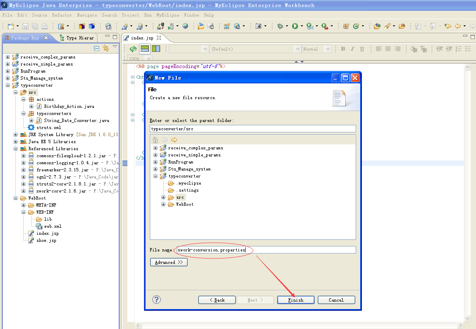This screenshot has width=476, height=329.
Task: Select horizontal split layout icon in editor
Action: (x=145, y=49)
